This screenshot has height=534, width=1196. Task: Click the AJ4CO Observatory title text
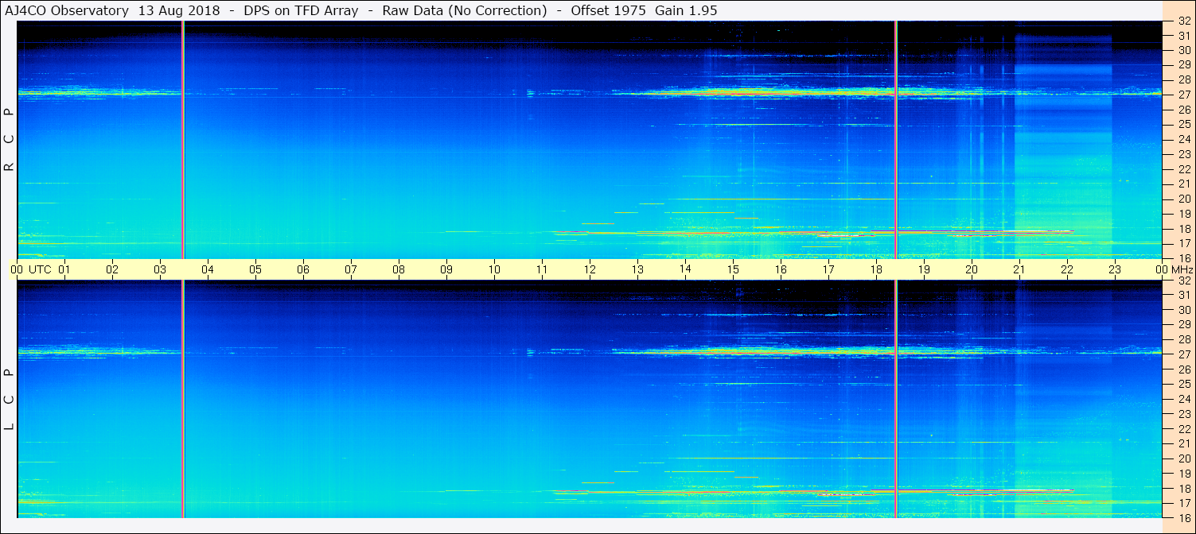(x=67, y=10)
